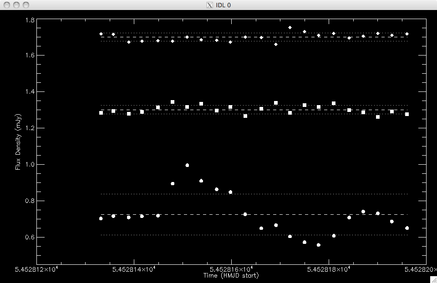
Task: Close the IDL 0 plot window
Action: tap(7, 5)
